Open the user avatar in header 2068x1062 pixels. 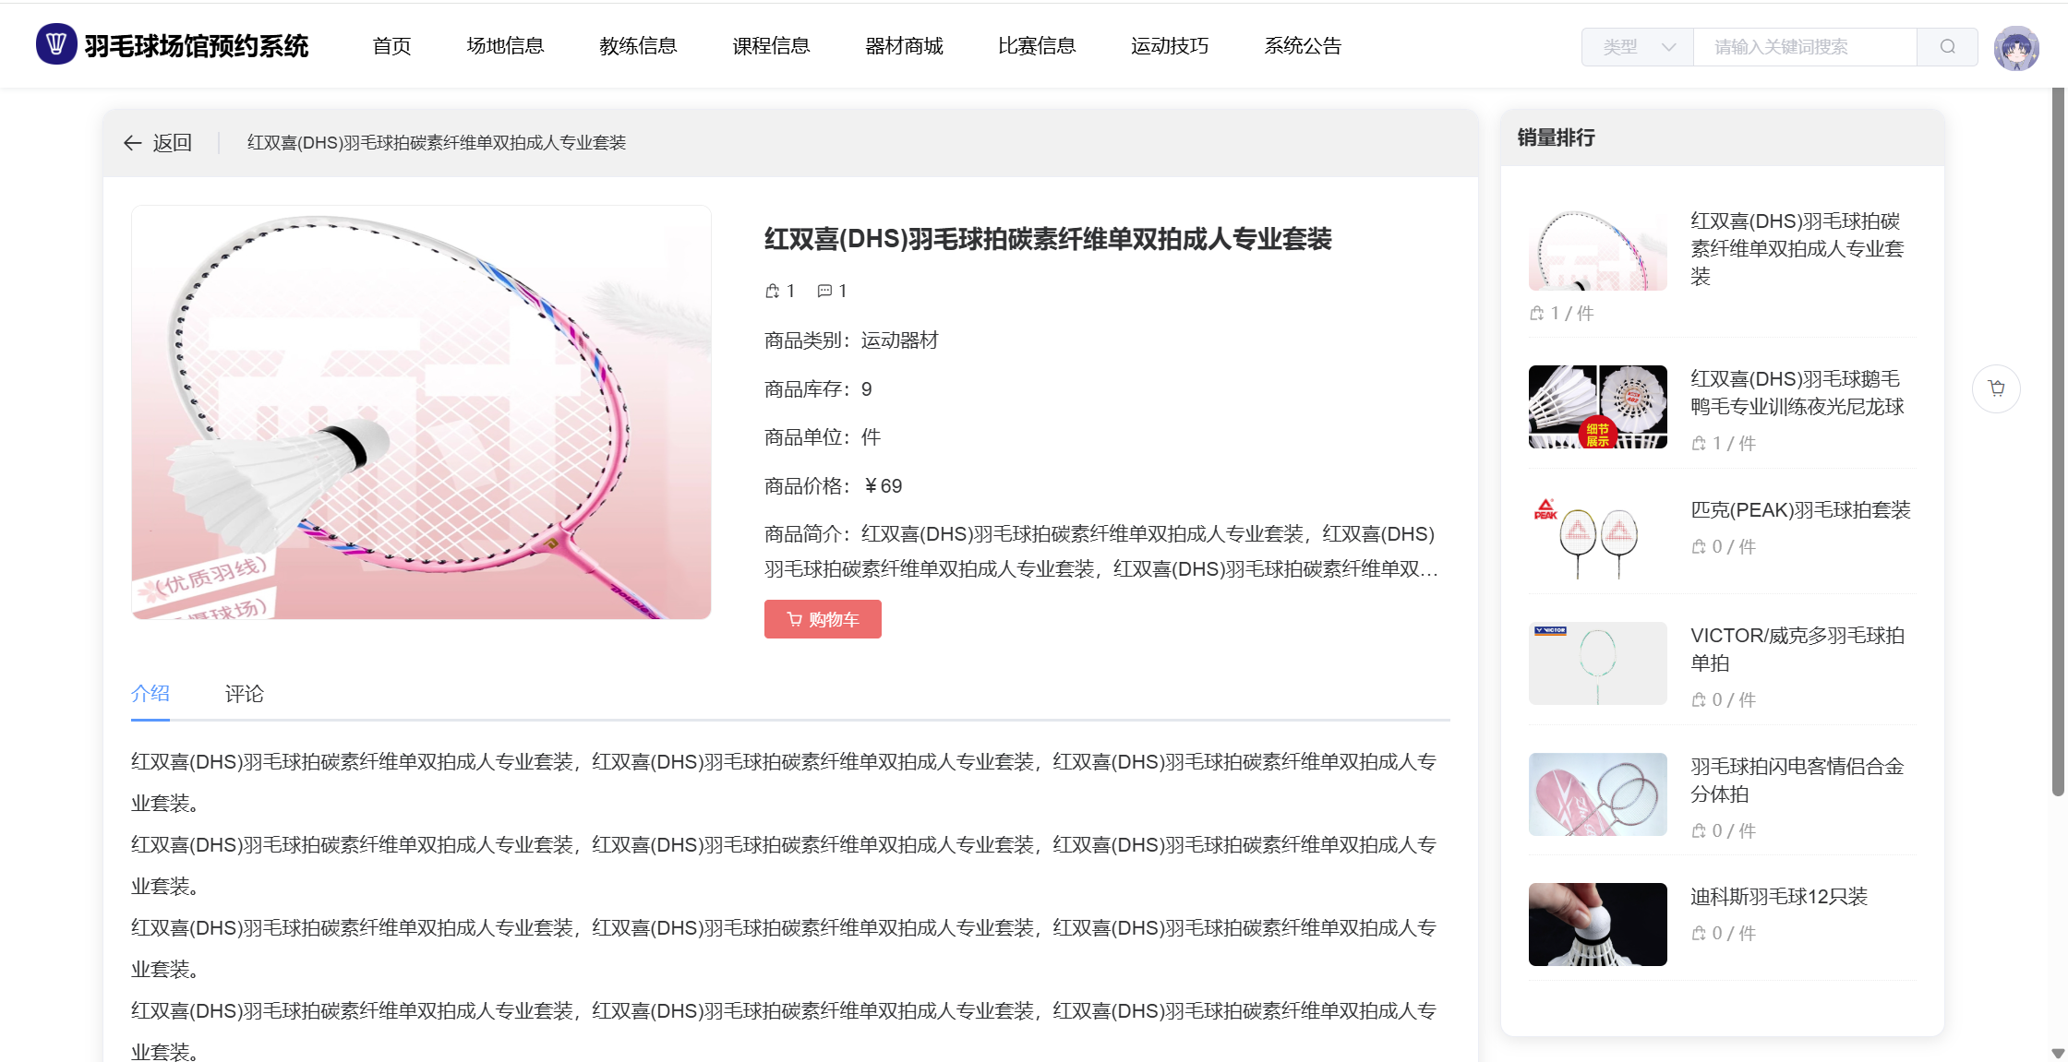(2015, 48)
